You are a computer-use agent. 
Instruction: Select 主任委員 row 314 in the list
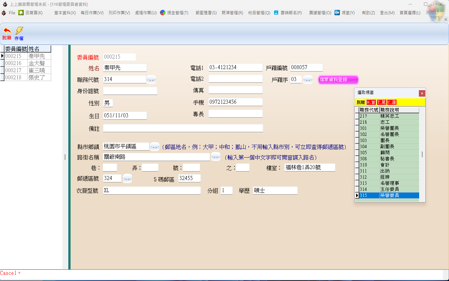coord(389,189)
